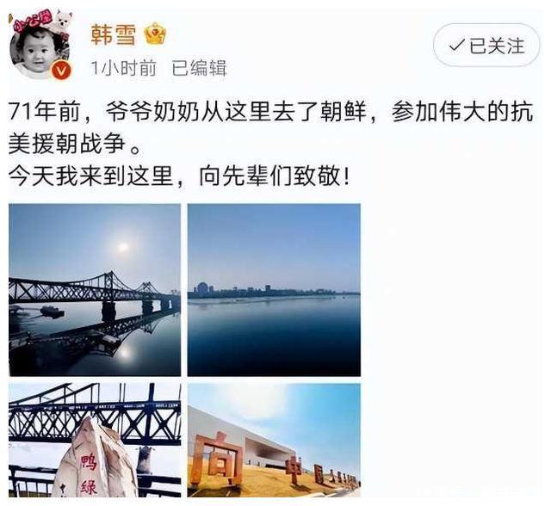
Task: Open the bridge with sun reflection photo
Action: point(95,290)
